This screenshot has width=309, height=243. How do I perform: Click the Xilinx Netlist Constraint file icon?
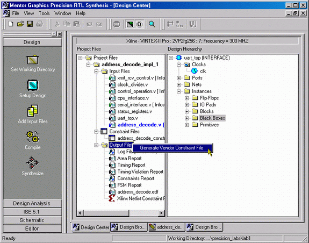pyautogui.click(x=112, y=198)
